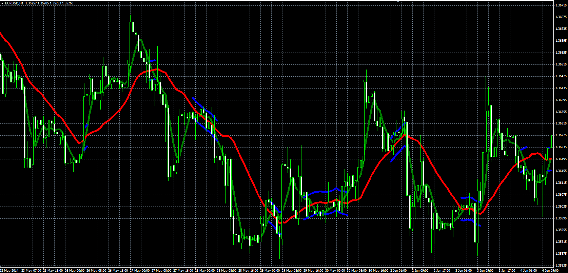Click the 22 May 2014 time label
Image resolution: width=568 pixels, height=273 pixels.
(9, 271)
